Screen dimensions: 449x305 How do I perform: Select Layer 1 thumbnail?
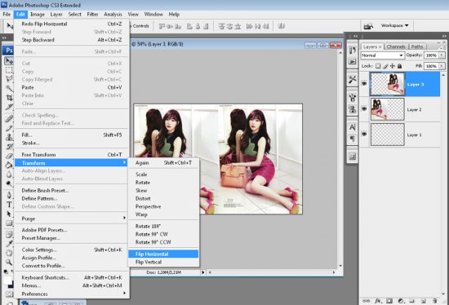388,135
